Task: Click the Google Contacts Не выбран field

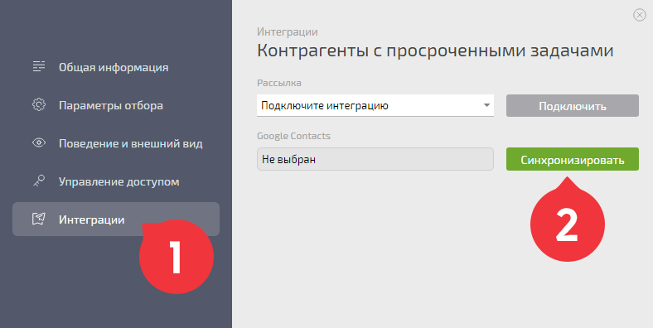Action: click(x=375, y=159)
